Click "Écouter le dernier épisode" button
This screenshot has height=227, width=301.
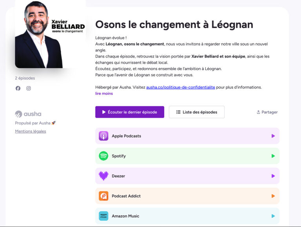(x=130, y=112)
